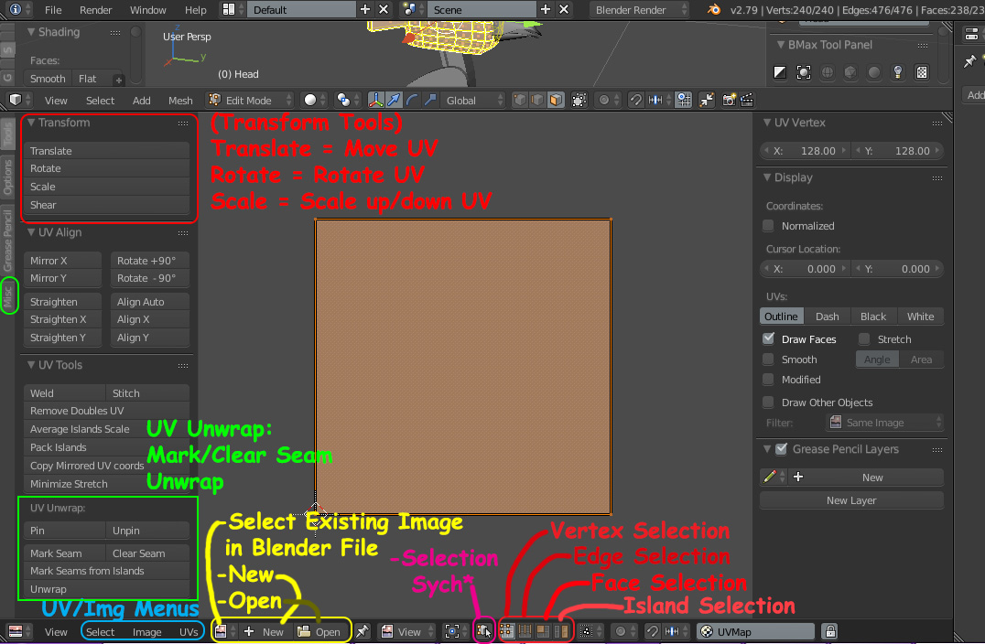
Task: Open the File menu
Action: (53, 9)
